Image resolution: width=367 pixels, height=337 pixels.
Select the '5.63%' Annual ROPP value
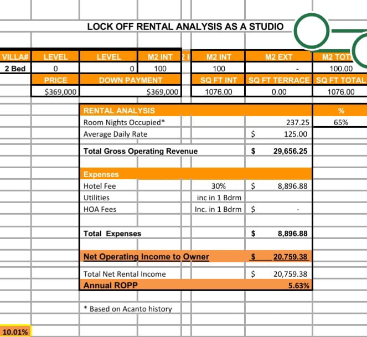(299, 286)
